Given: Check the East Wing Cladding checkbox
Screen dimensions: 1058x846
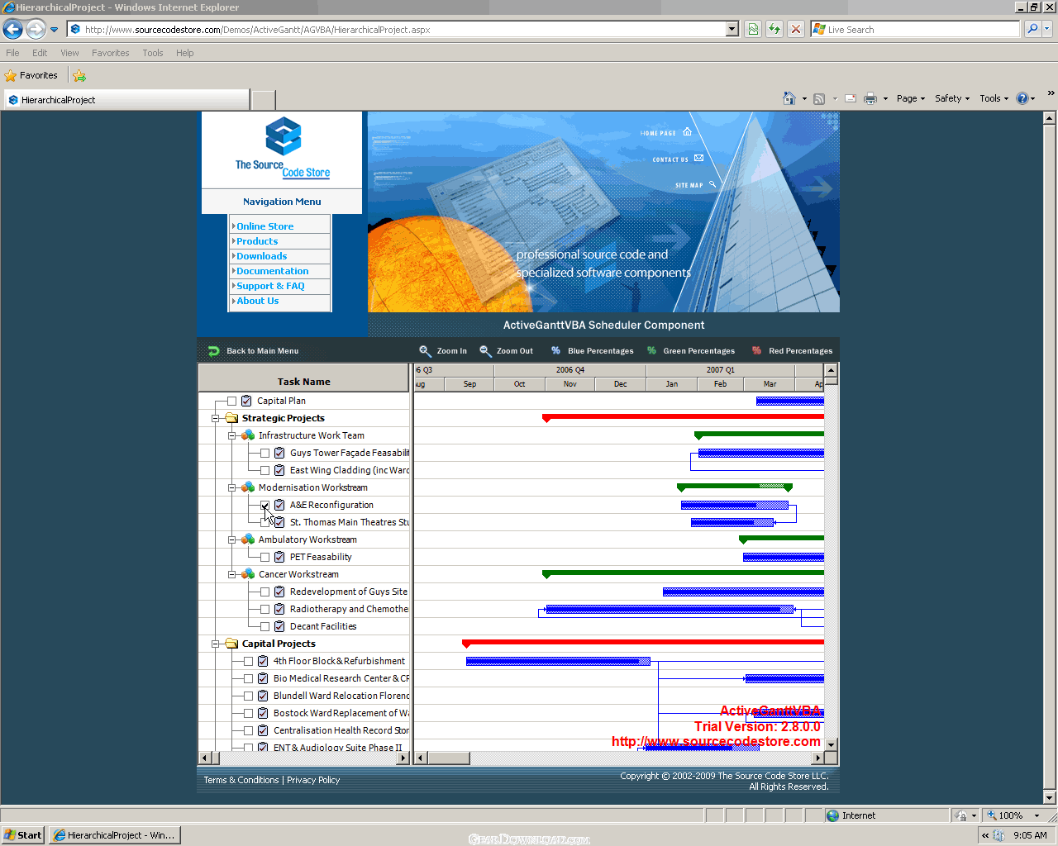Looking at the screenshot, I should coord(264,471).
